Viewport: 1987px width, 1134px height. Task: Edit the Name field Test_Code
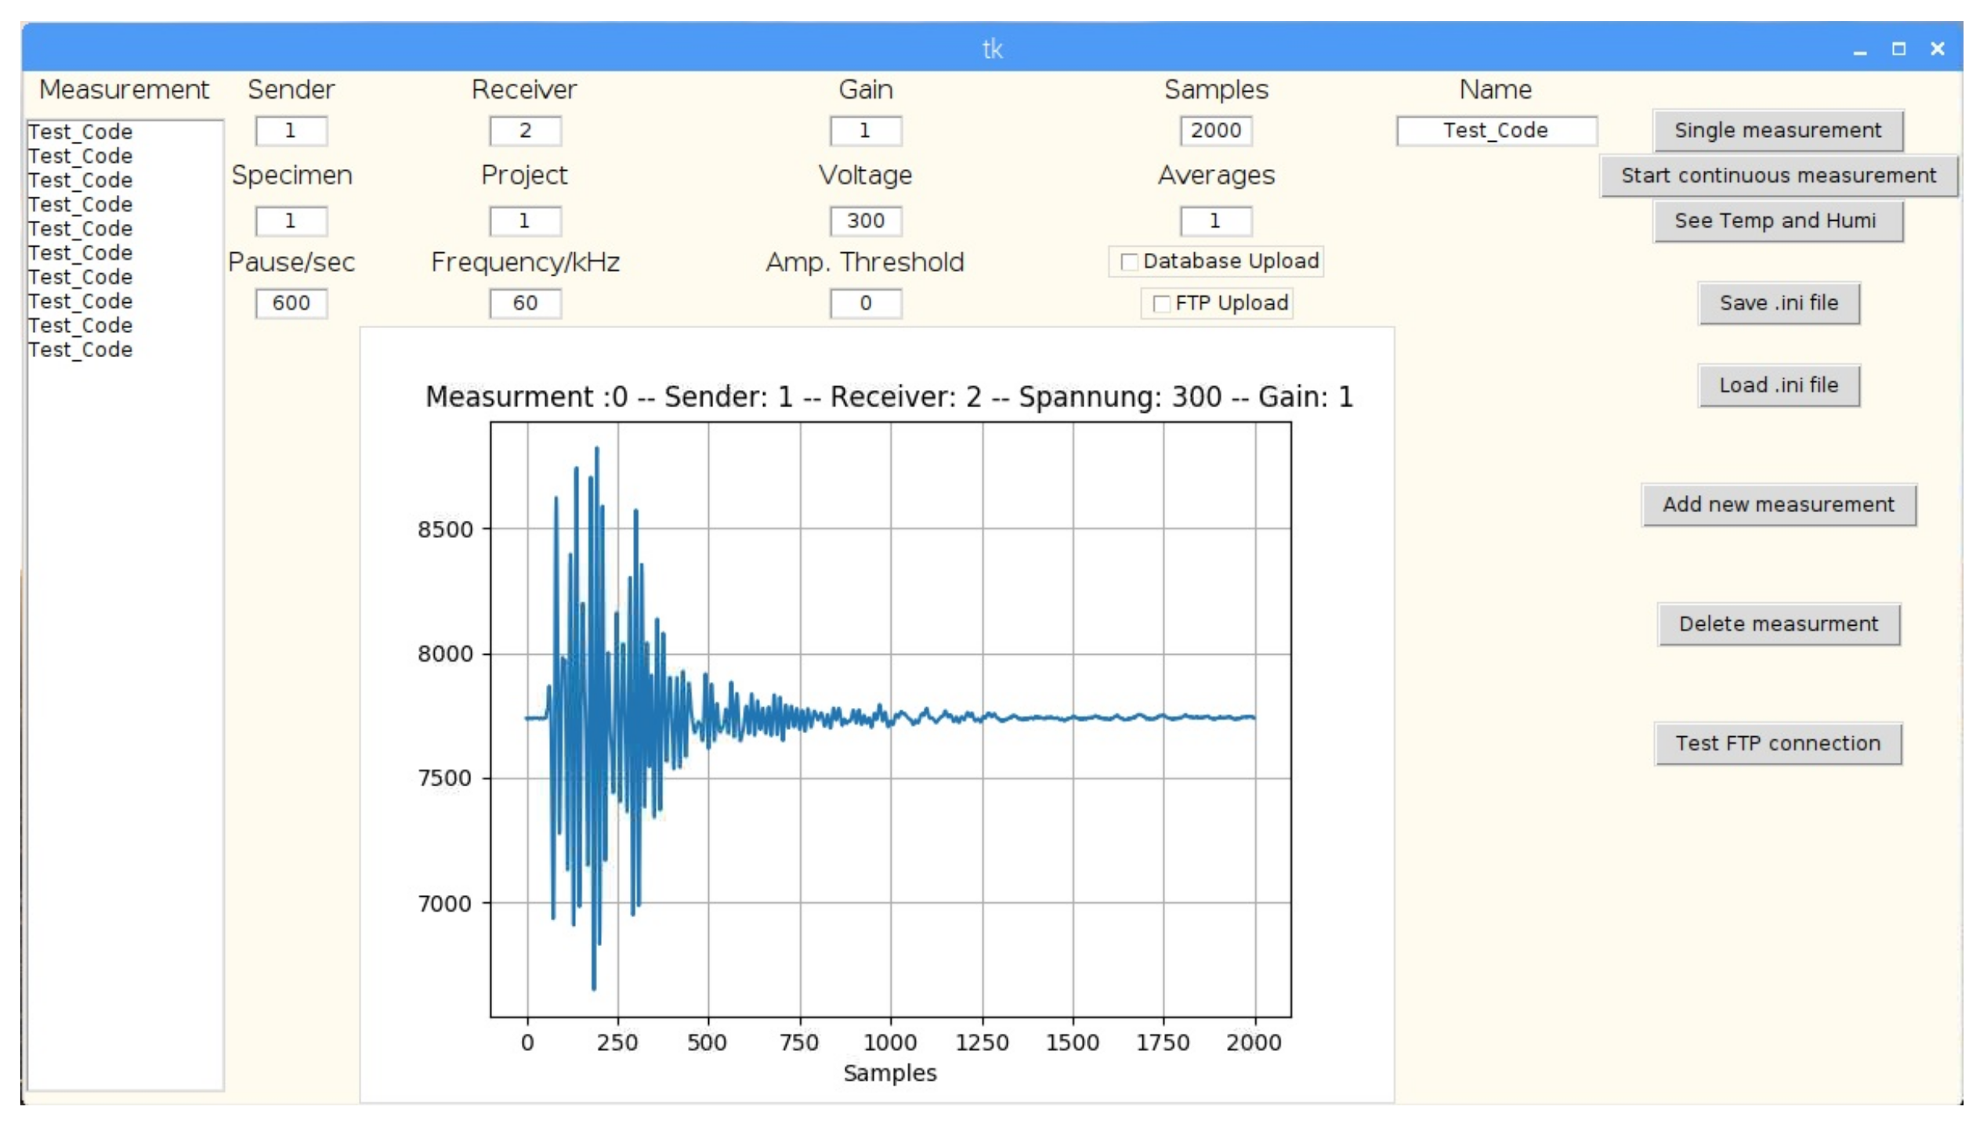coord(1495,131)
